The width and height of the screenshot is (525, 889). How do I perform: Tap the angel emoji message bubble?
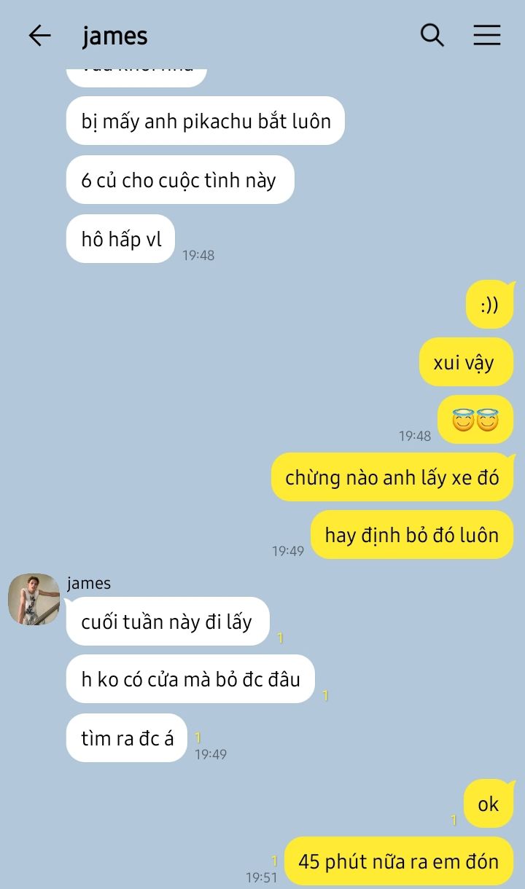click(475, 420)
